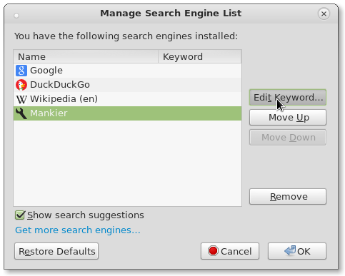Click the Name column header
Viewport: 345px width, 276px height.
point(86,56)
